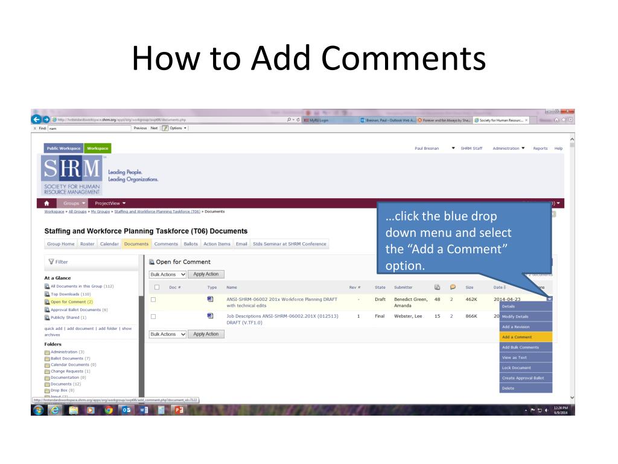Click the Change Requests folder icon
The height and width of the screenshot is (464, 618).
click(x=47, y=372)
